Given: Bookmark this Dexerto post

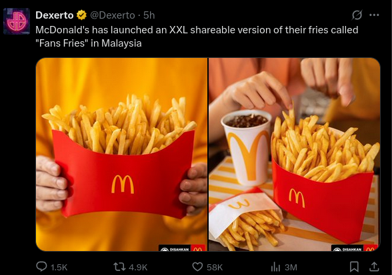Looking at the screenshot, I should (354, 266).
